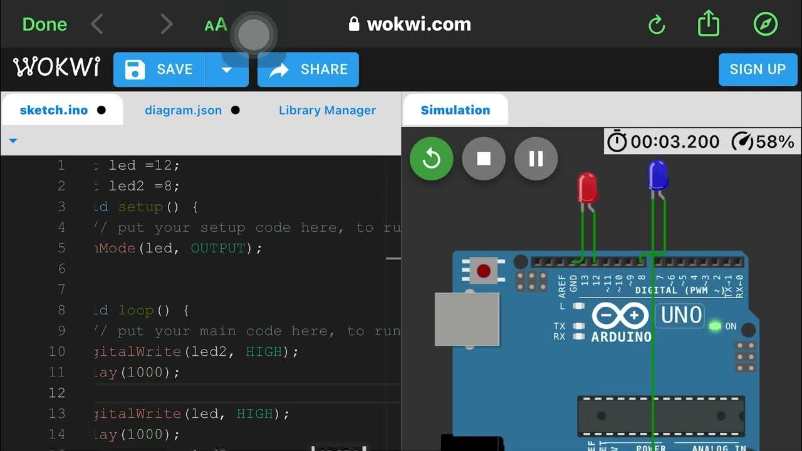
Task: Go forward with the right arrow
Action: point(166,24)
